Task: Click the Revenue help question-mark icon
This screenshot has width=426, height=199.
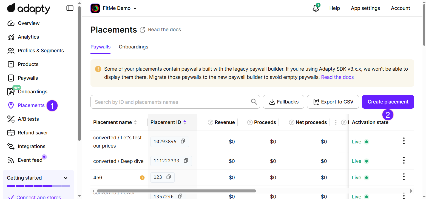Action: click(x=210, y=122)
